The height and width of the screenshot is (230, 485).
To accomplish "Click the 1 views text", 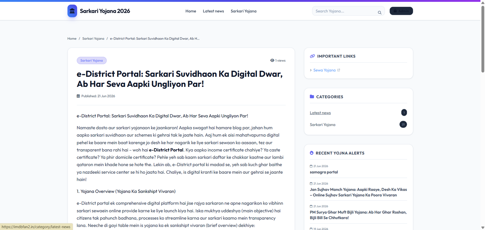I will tap(280, 61).
